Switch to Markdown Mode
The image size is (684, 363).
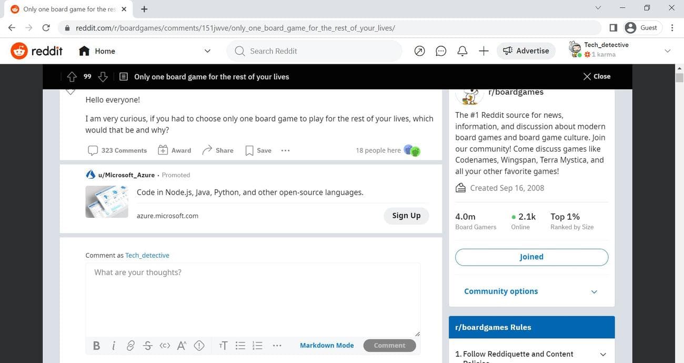tap(327, 346)
